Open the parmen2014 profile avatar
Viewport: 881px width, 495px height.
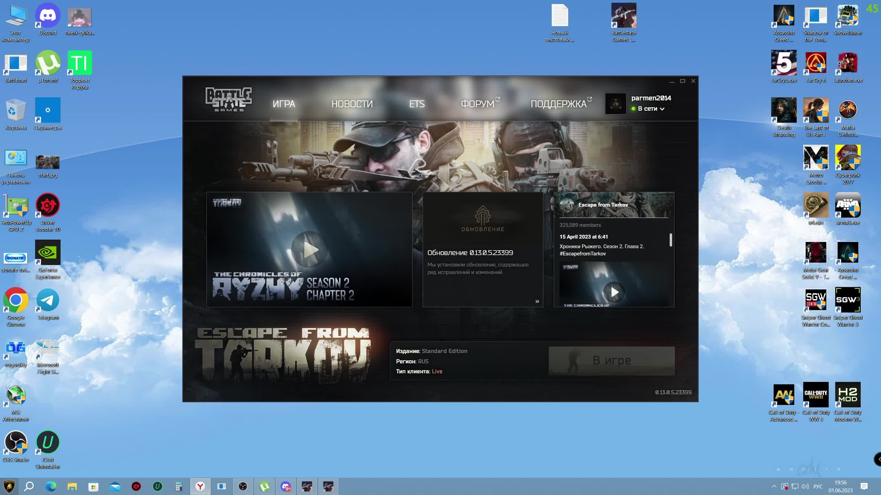point(615,103)
